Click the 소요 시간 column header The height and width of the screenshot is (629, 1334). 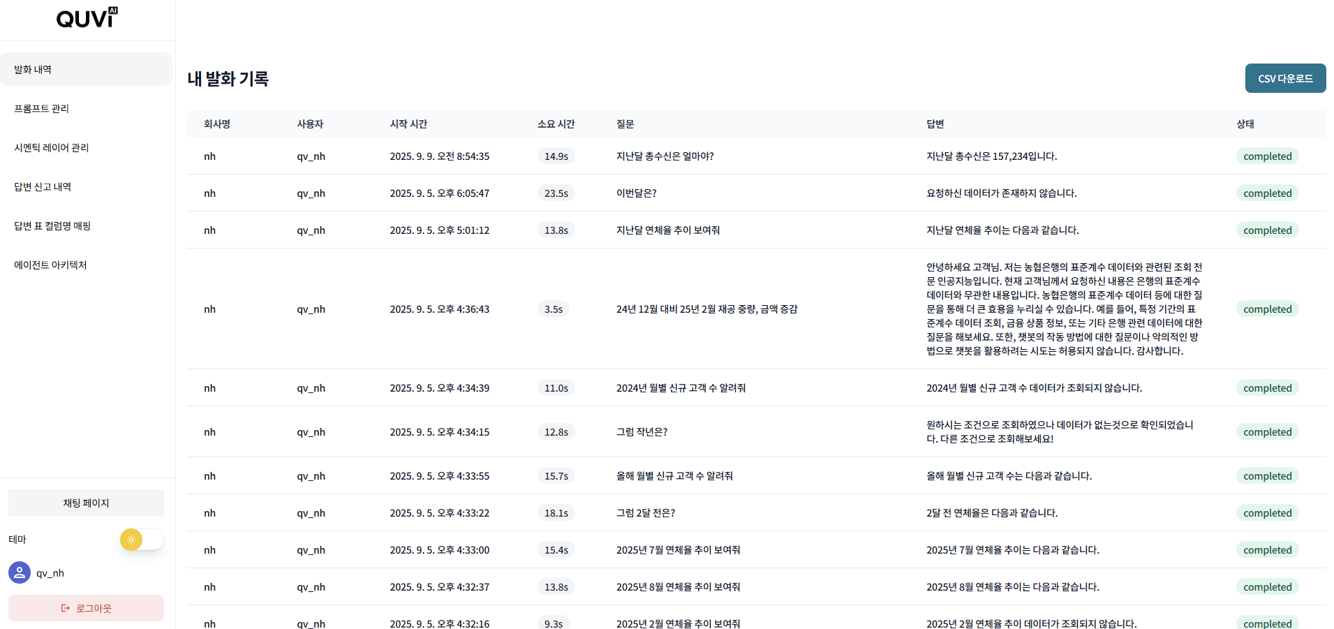556,124
